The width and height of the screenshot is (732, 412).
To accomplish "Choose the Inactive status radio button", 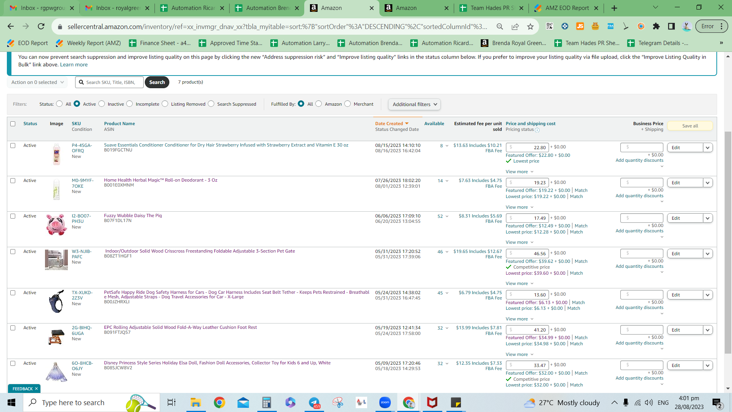I will click(x=102, y=104).
